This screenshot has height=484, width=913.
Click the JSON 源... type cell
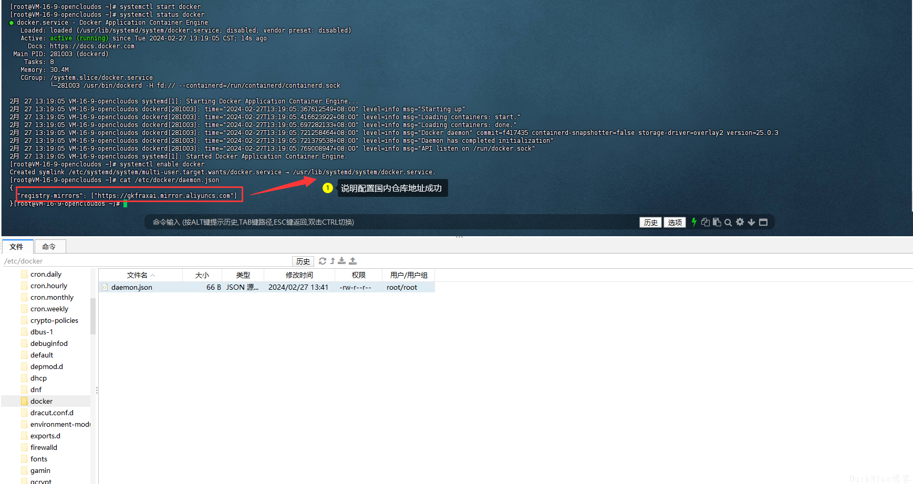coord(242,287)
